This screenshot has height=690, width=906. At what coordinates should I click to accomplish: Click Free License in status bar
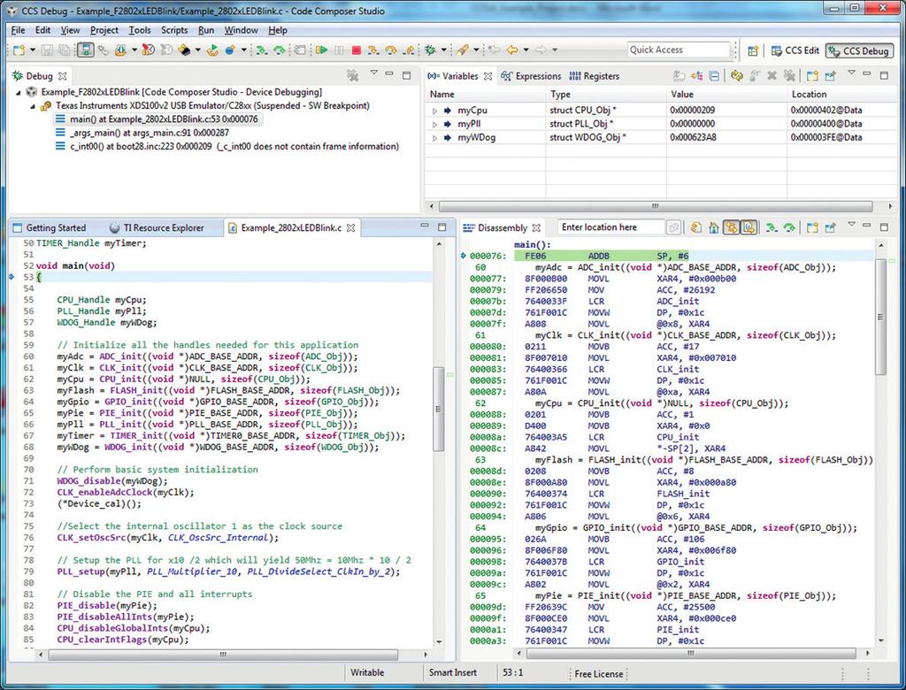coord(599,674)
